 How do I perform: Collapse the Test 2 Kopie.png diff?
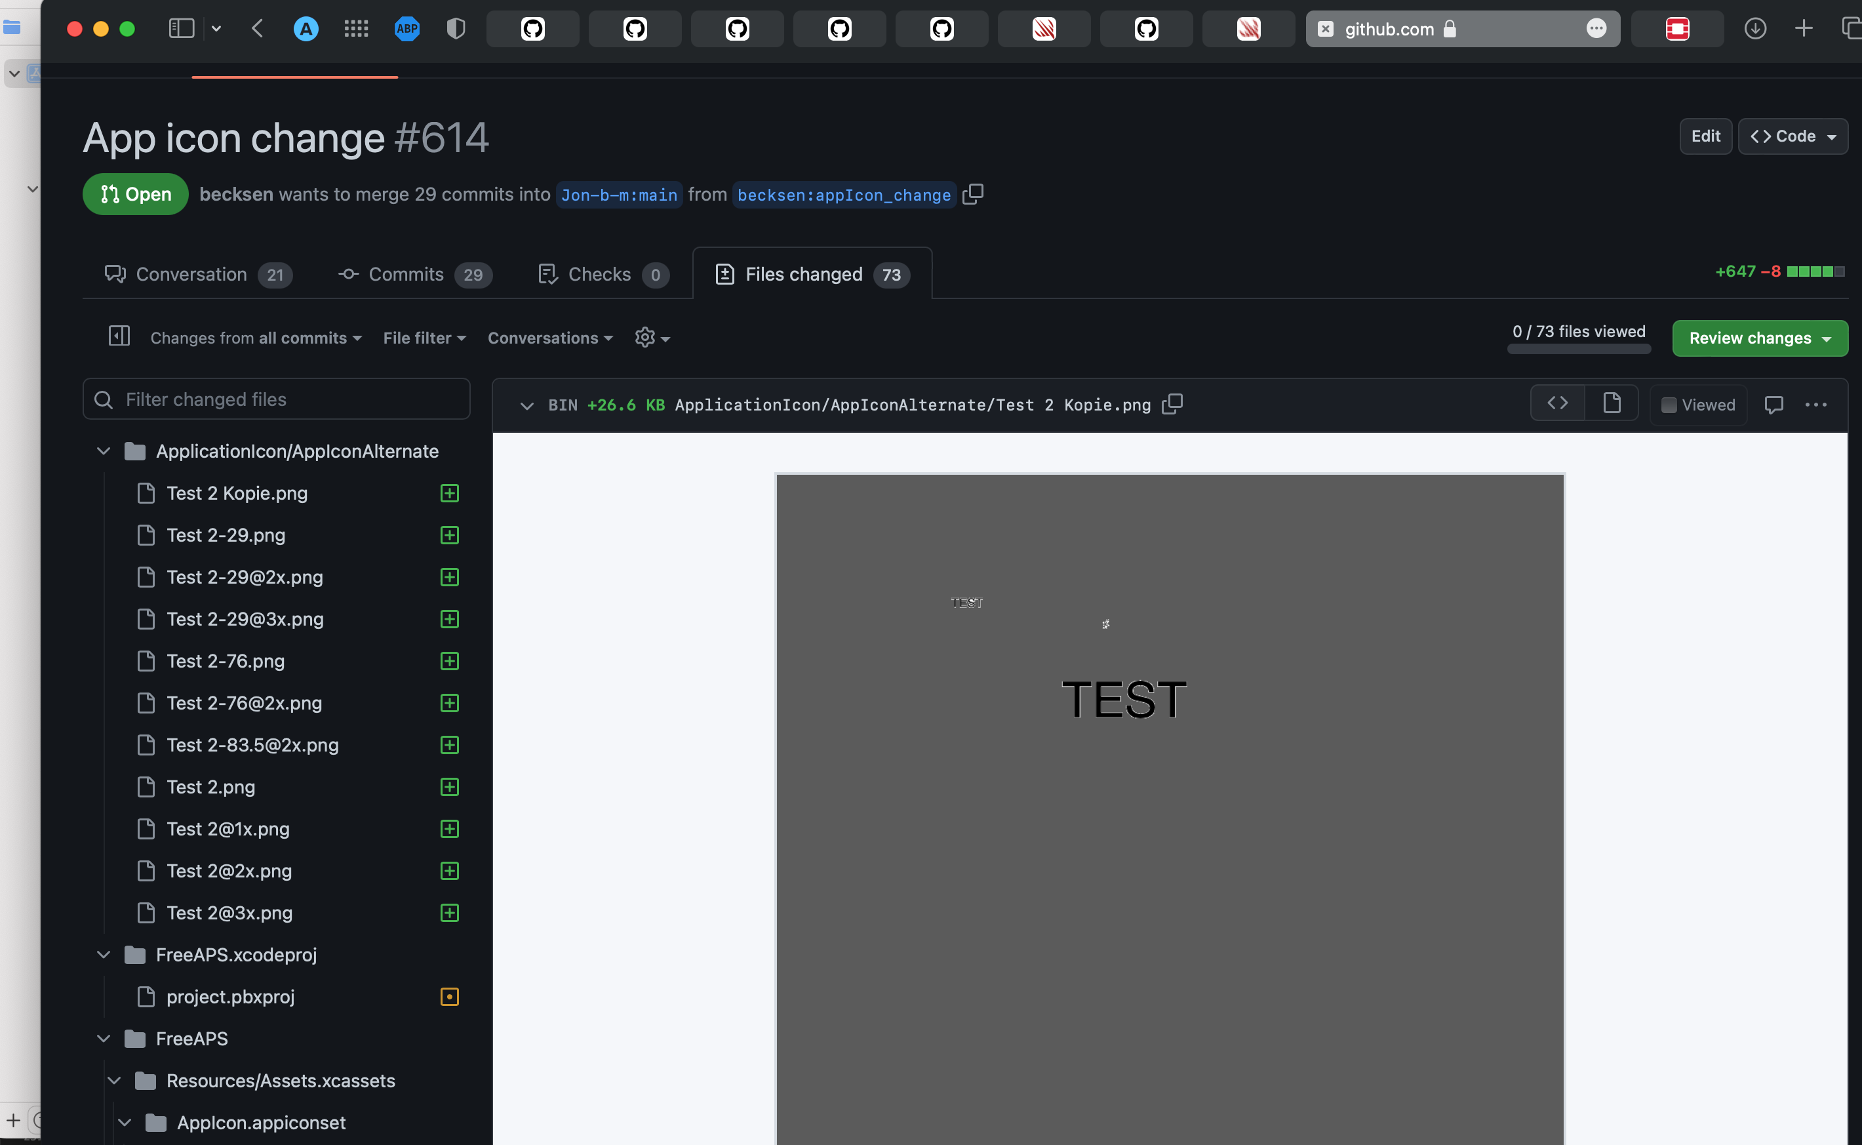[x=527, y=406]
